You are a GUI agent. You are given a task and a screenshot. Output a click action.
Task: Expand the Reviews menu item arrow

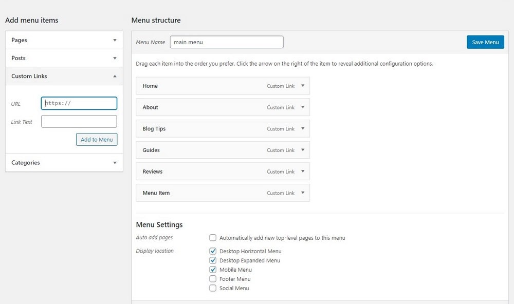pos(303,172)
